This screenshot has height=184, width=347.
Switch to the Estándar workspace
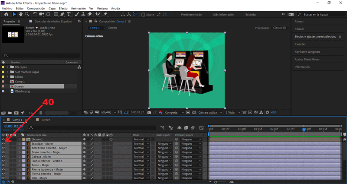[251, 14]
